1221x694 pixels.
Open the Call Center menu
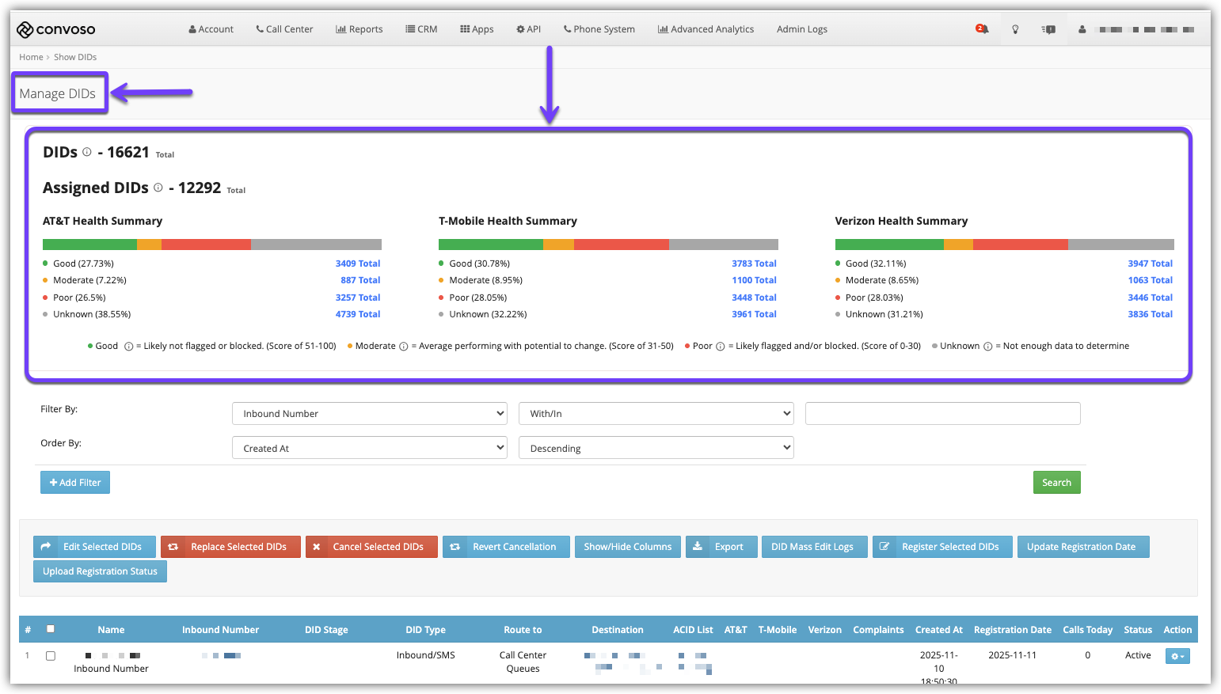(284, 29)
